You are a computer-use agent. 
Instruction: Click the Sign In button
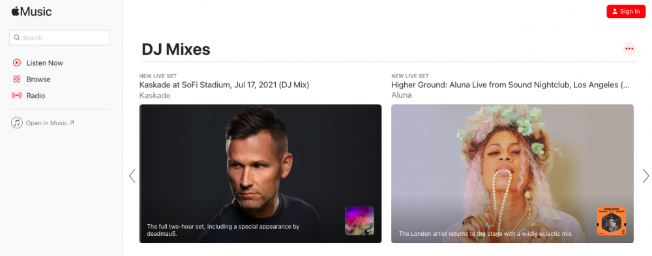(626, 12)
